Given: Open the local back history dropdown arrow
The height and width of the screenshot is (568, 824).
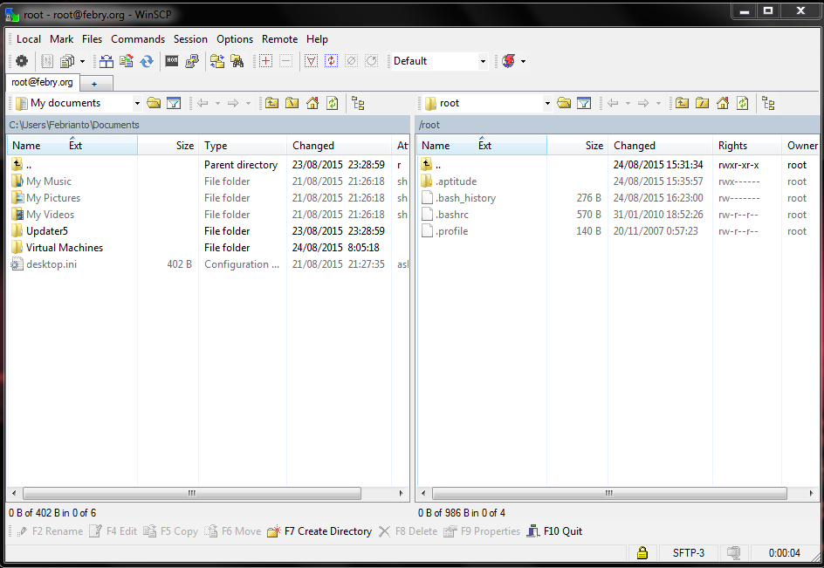Looking at the screenshot, I should [x=217, y=104].
